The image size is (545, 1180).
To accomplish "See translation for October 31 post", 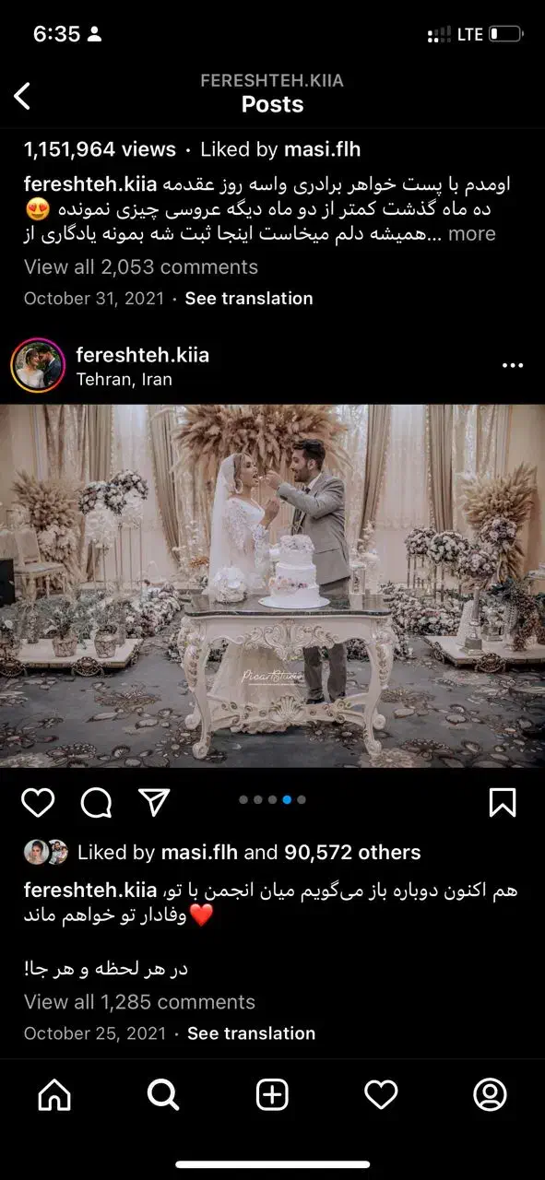I will pos(249,299).
